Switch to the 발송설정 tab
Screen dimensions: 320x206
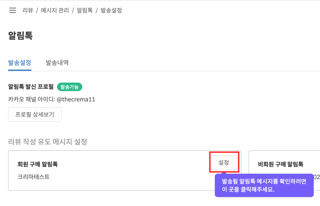point(20,63)
